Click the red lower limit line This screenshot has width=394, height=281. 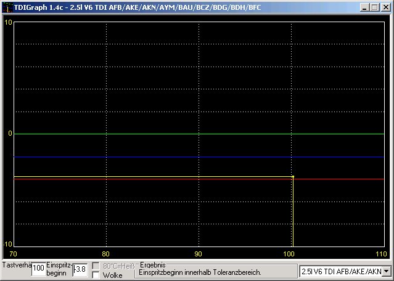(199, 179)
